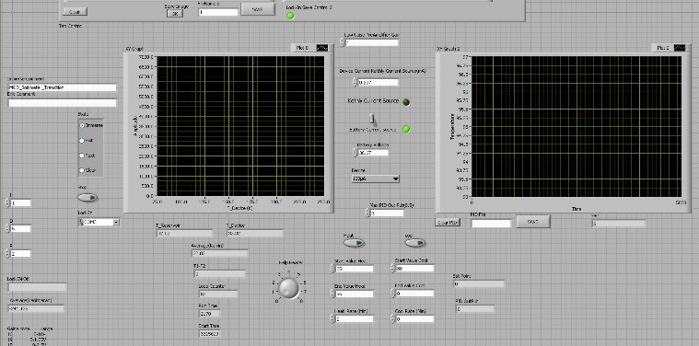699x346 pixels.
Task: Click the Max PID Out Puts value field
Action: coord(387,213)
